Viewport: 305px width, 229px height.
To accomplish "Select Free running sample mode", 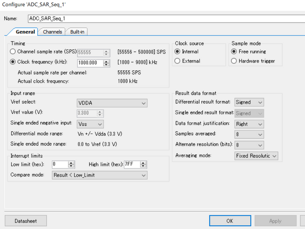I will (234, 52).
